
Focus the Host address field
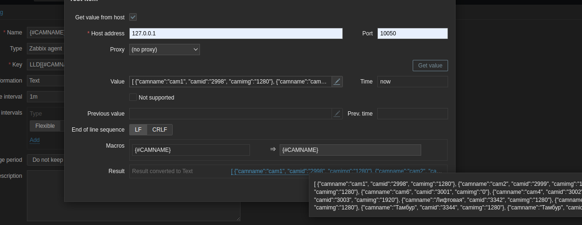pos(236,33)
